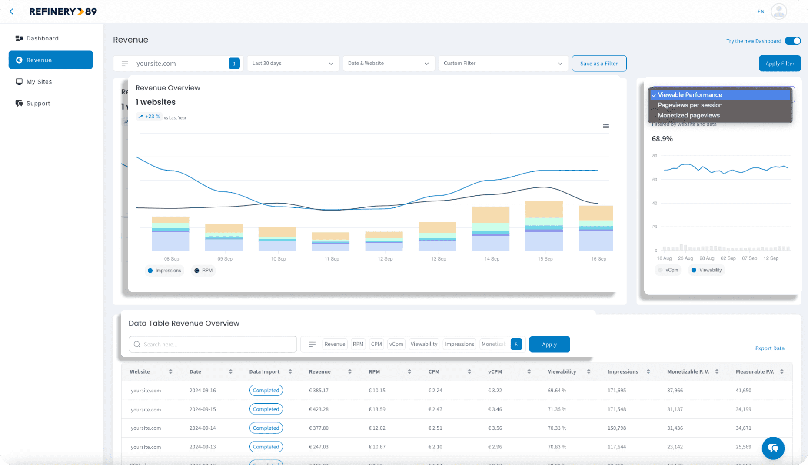Sort by Date column arrows
This screenshot has width=808, height=465.
coord(231,371)
